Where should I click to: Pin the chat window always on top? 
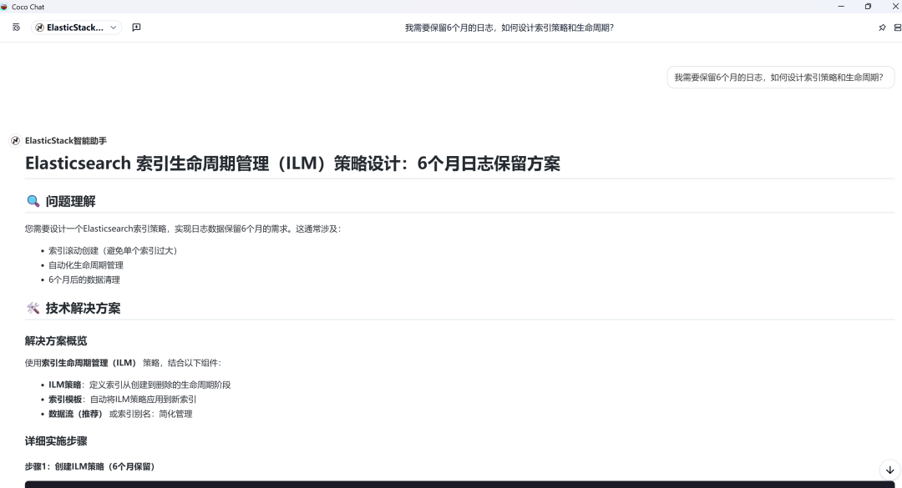[882, 28]
